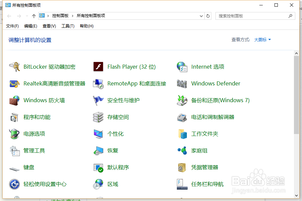The width and height of the screenshot is (302, 201).
Task: Select 控制面板 in the breadcrumb path
Action: point(60,16)
